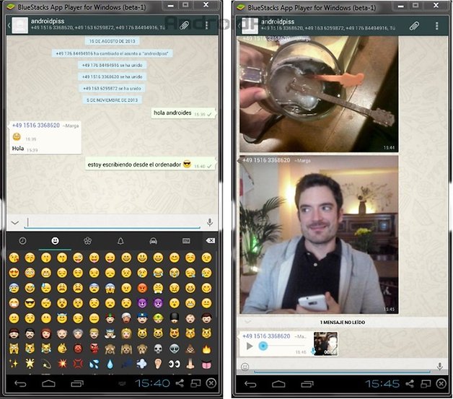Open the three-dot overflow menu in left window

pyautogui.click(x=206, y=25)
